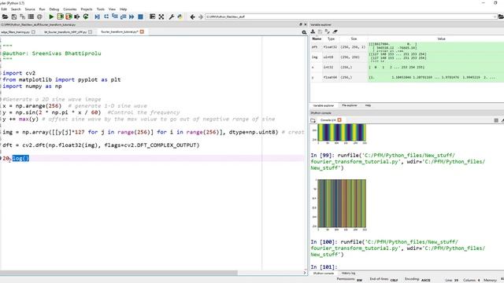Click editor horizontal scrollbar

(119, 273)
